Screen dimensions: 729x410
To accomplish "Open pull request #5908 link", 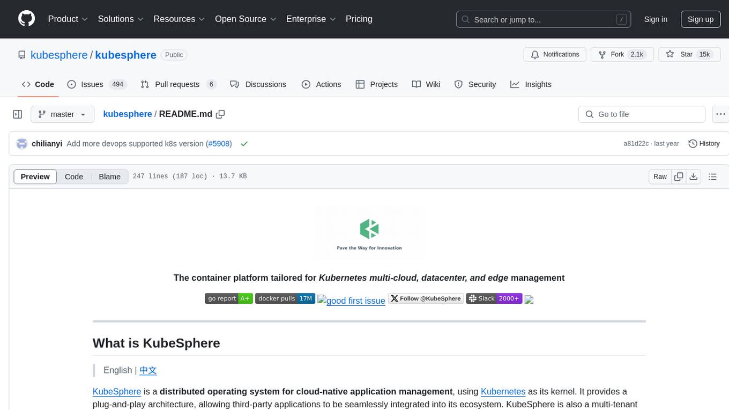I will pyautogui.click(x=219, y=144).
